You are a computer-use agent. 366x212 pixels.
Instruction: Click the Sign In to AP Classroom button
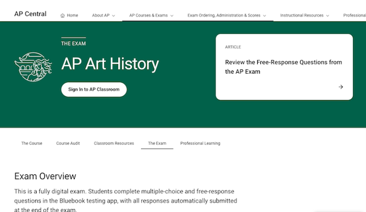tap(94, 89)
